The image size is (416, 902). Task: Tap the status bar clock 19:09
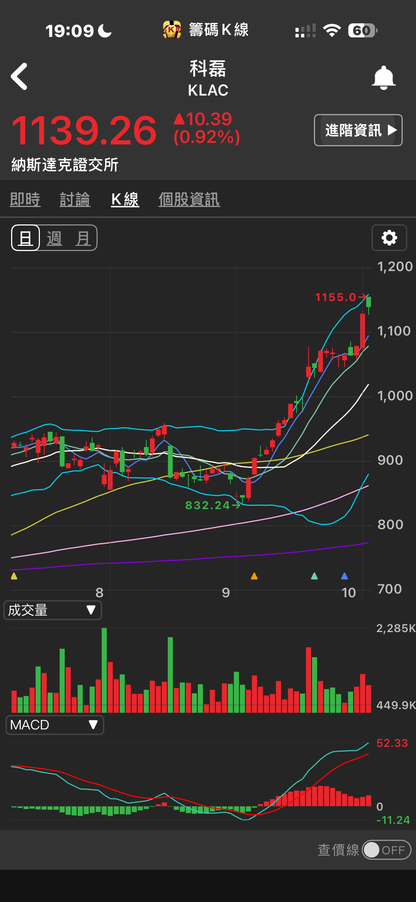pyautogui.click(x=70, y=31)
